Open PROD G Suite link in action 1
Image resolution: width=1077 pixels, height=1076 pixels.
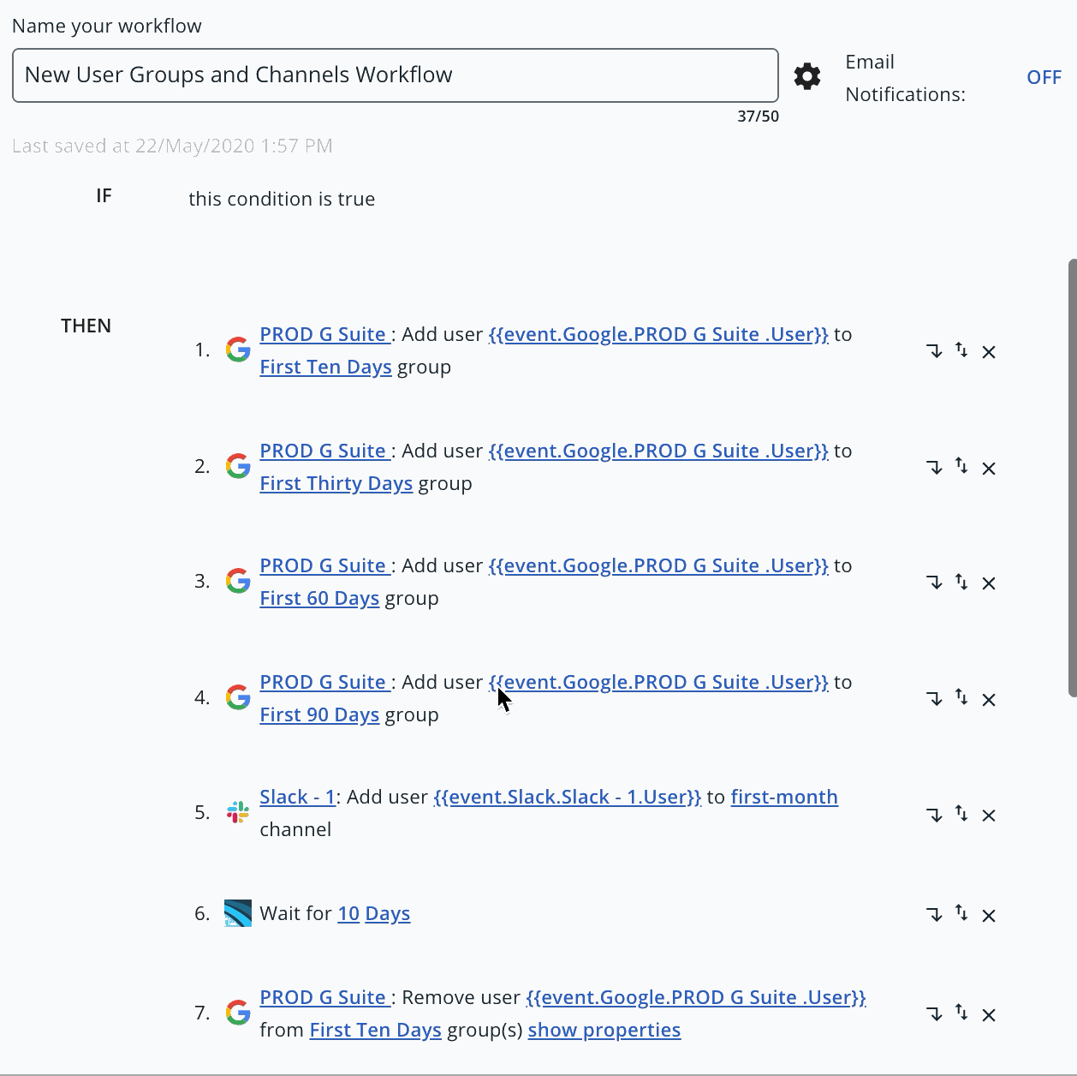point(325,334)
